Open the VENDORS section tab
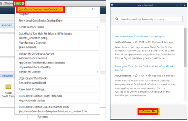 click(6, 25)
